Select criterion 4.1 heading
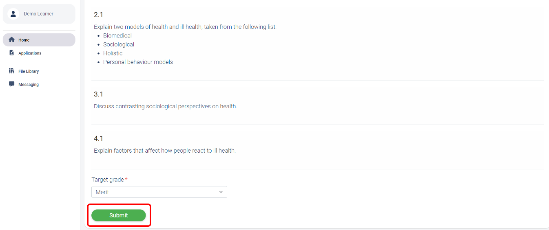 tap(98, 138)
